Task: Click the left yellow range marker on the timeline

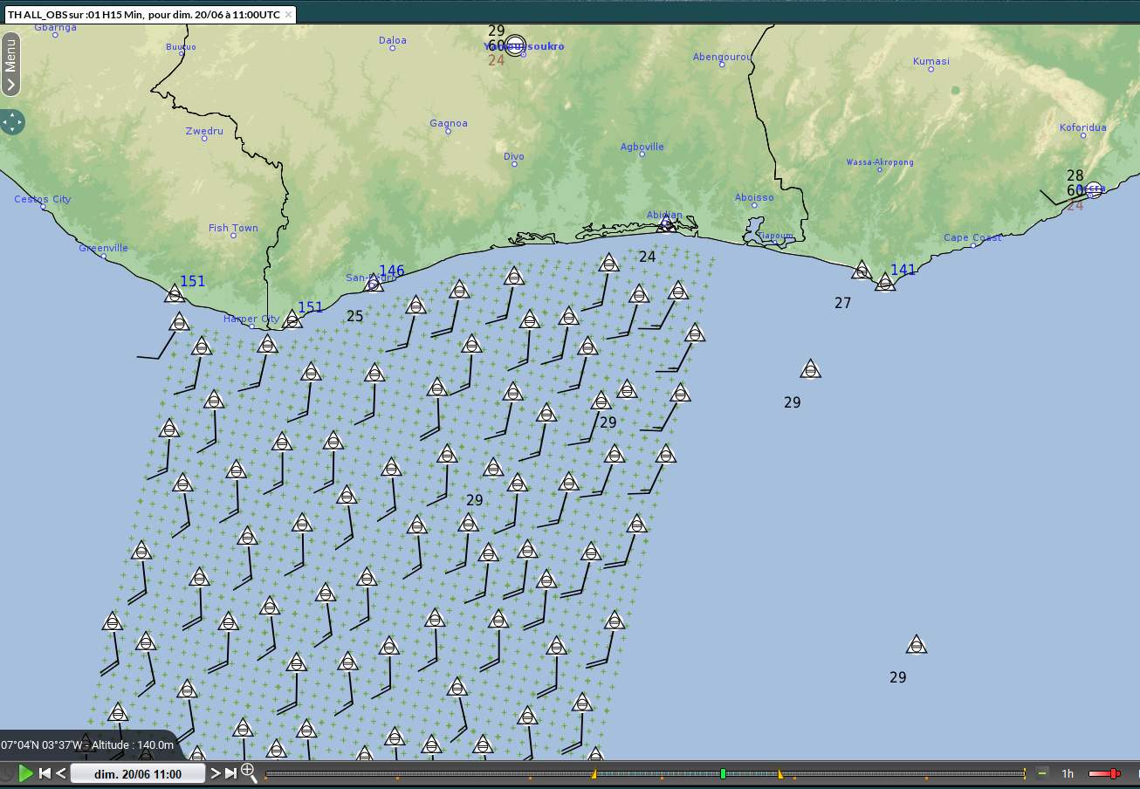Action: [x=594, y=773]
